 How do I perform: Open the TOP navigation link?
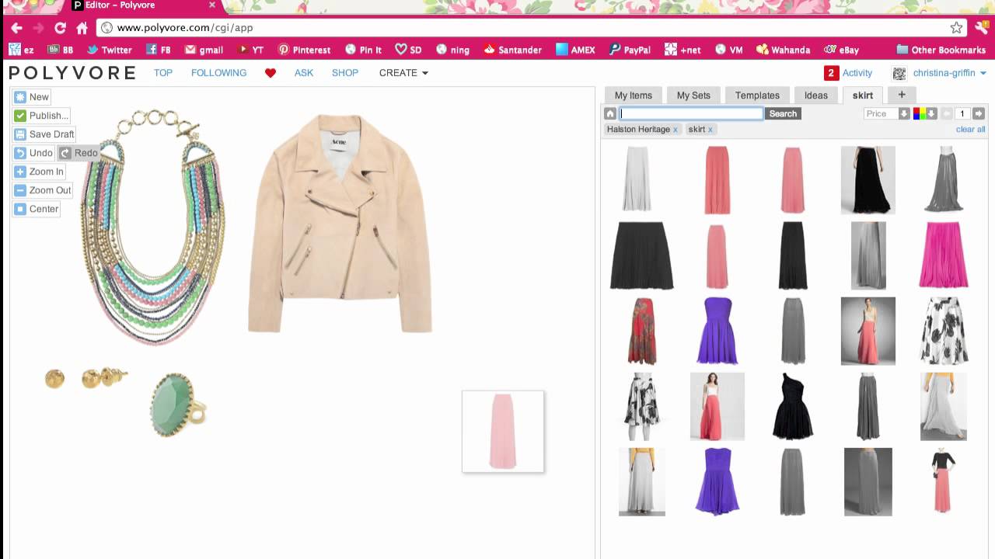(163, 73)
